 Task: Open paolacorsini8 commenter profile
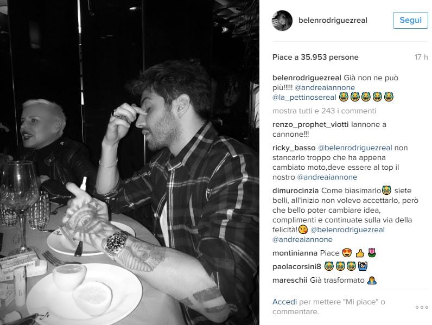297,266
